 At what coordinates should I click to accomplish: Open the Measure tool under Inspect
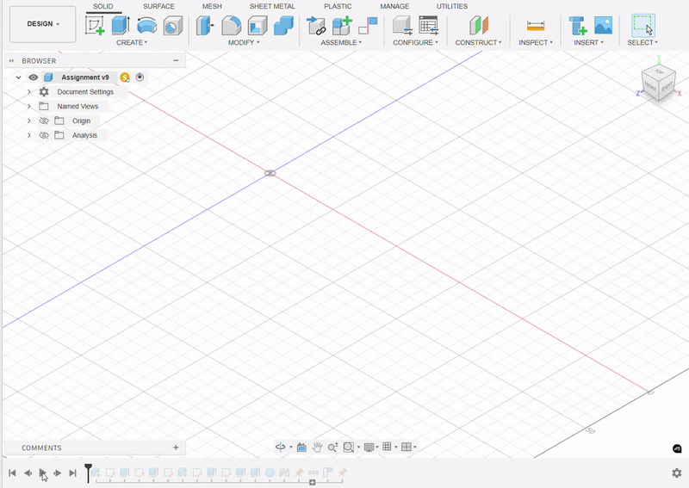(536, 26)
